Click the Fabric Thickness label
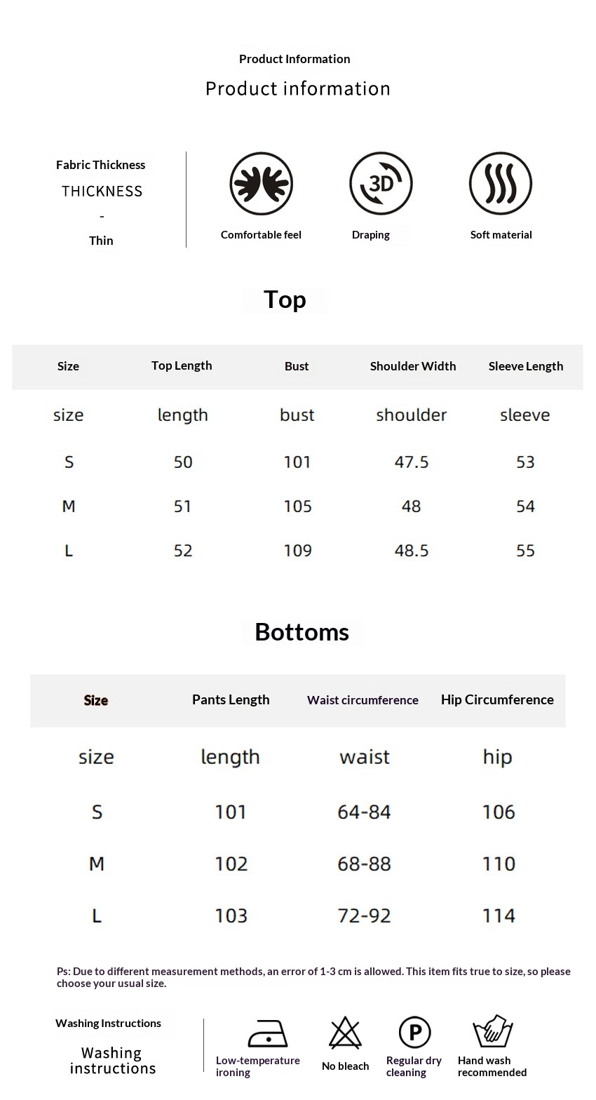Screen dimensions: 596x1100 (x=101, y=165)
